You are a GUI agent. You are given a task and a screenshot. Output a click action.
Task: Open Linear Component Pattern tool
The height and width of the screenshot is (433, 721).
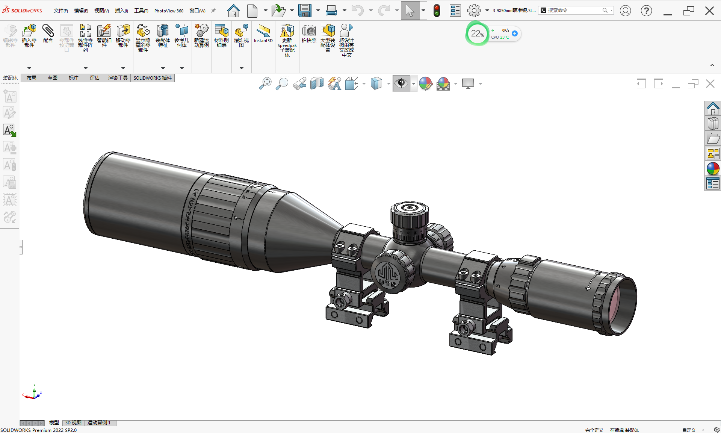coord(85,38)
